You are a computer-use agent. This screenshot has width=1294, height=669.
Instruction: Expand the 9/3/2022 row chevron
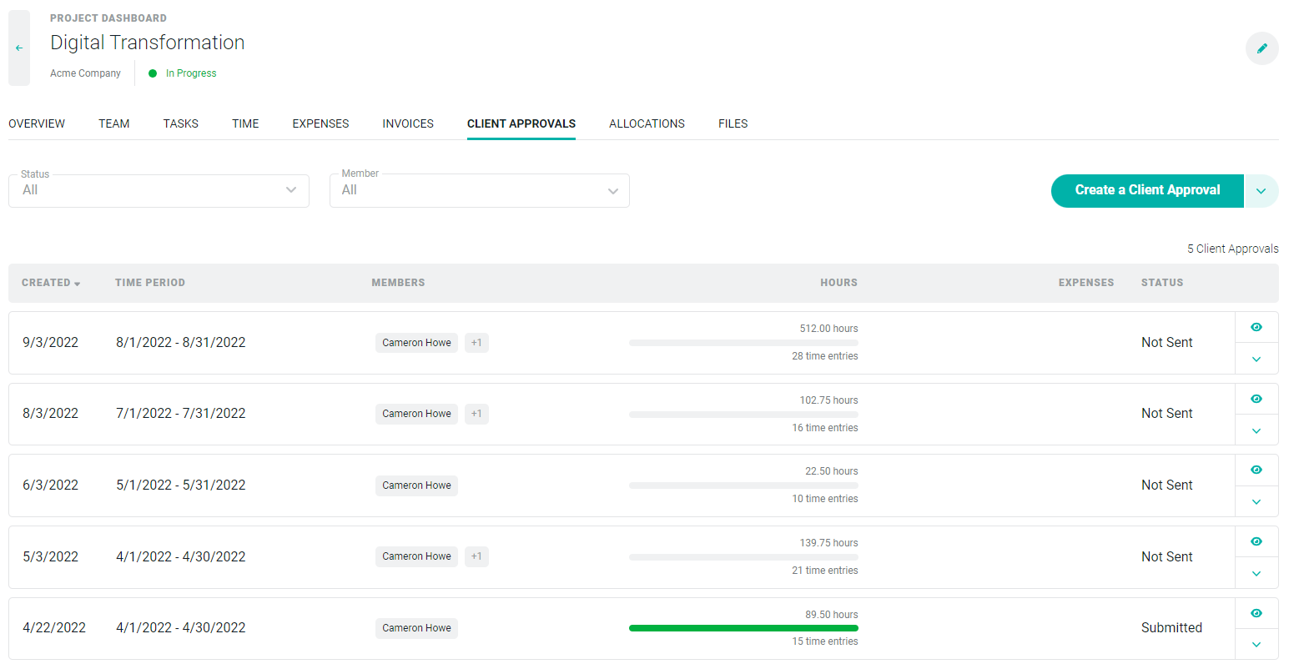(x=1256, y=359)
